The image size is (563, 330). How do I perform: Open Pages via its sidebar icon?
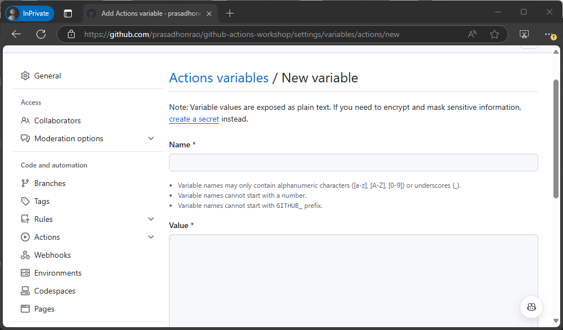[x=25, y=308]
